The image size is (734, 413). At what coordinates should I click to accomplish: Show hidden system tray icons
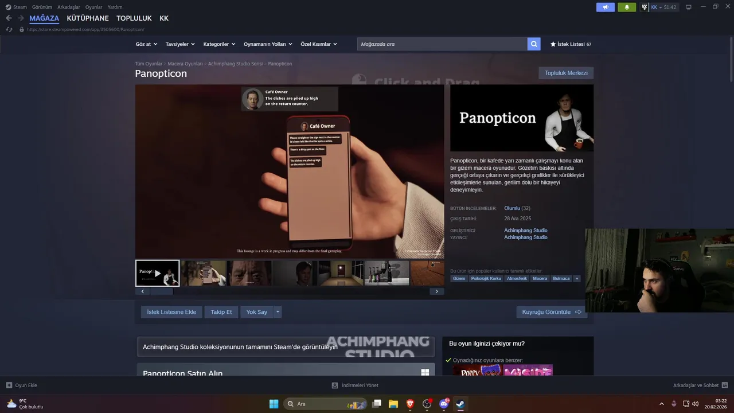[x=662, y=404]
